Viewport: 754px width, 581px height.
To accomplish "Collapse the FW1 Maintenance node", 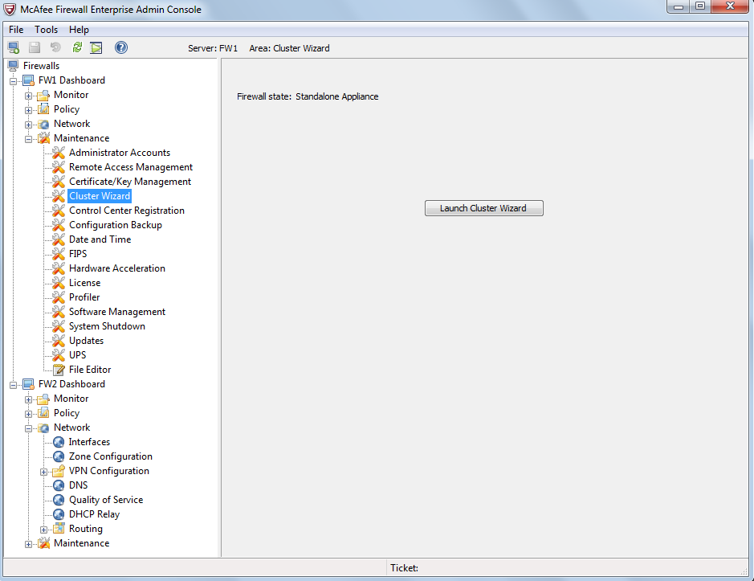I will (x=28, y=139).
